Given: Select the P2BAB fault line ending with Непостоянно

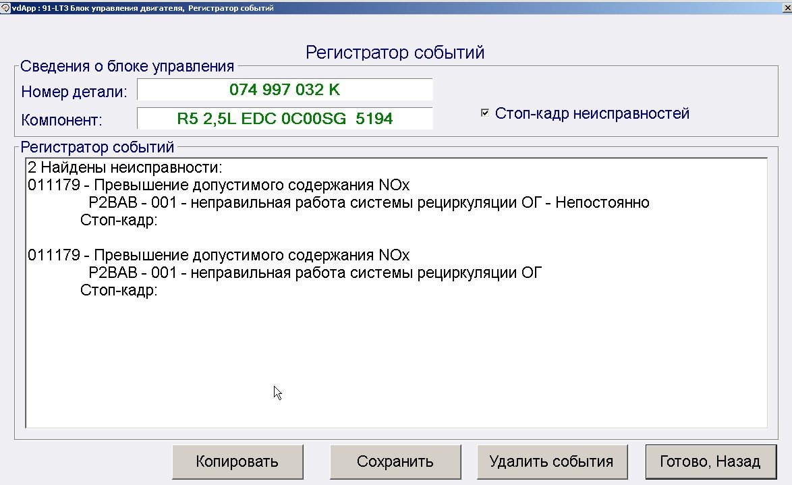Looking at the screenshot, I should click(369, 202).
